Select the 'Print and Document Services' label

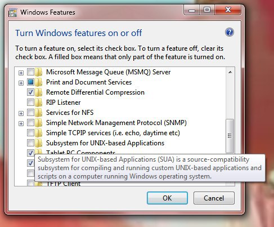pyautogui.click(x=89, y=82)
